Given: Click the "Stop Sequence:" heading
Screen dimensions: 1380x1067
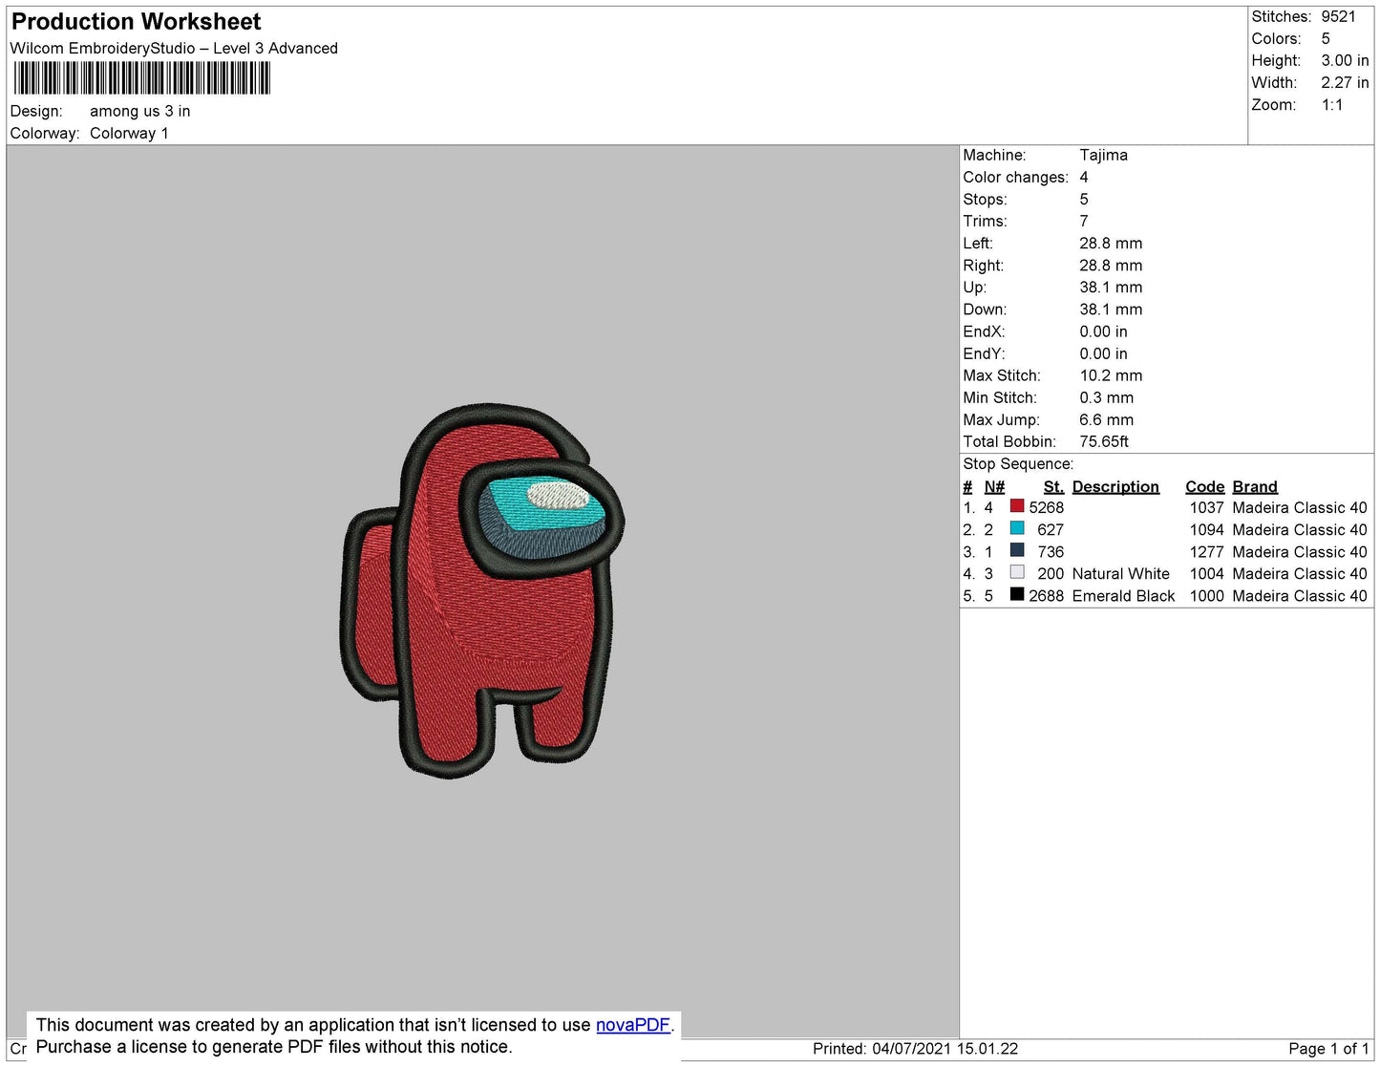Looking at the screenshot, I should coord(1018,464).
